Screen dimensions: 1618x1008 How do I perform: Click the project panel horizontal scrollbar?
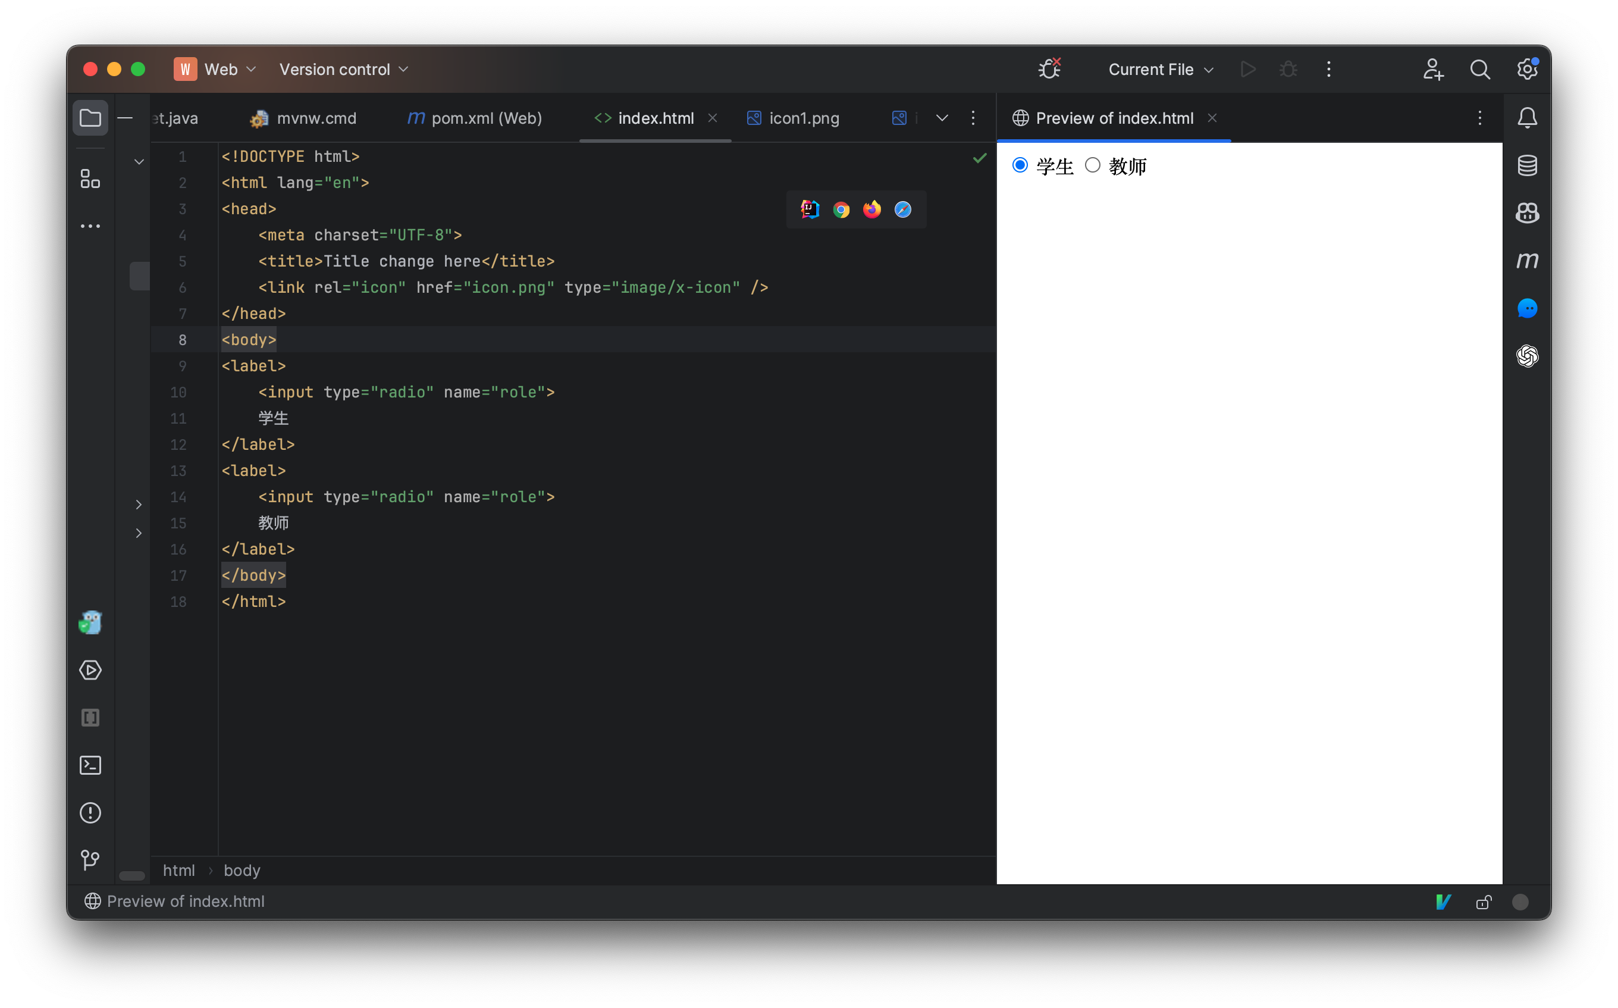point(132,875)
